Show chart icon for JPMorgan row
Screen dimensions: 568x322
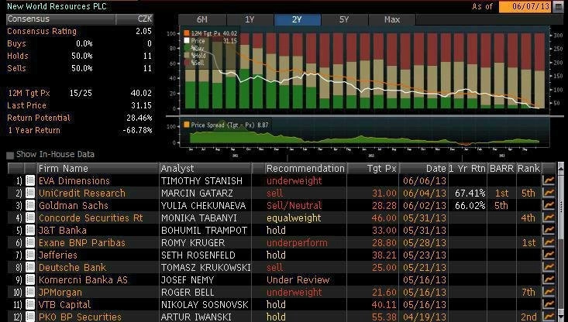tap(549, 292)
